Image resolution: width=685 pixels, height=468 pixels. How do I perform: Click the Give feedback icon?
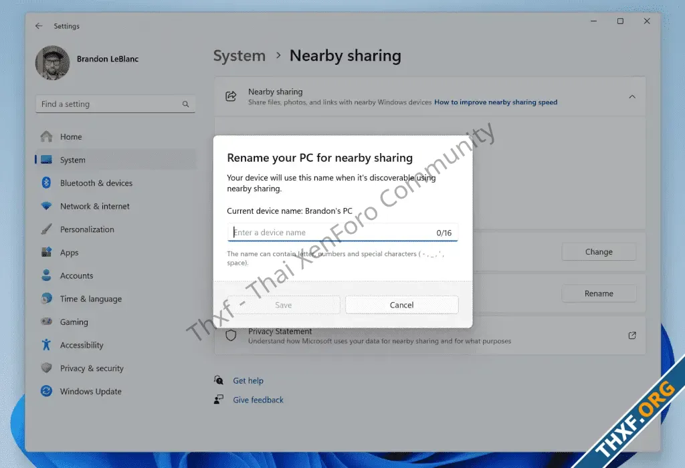(219, 399)
